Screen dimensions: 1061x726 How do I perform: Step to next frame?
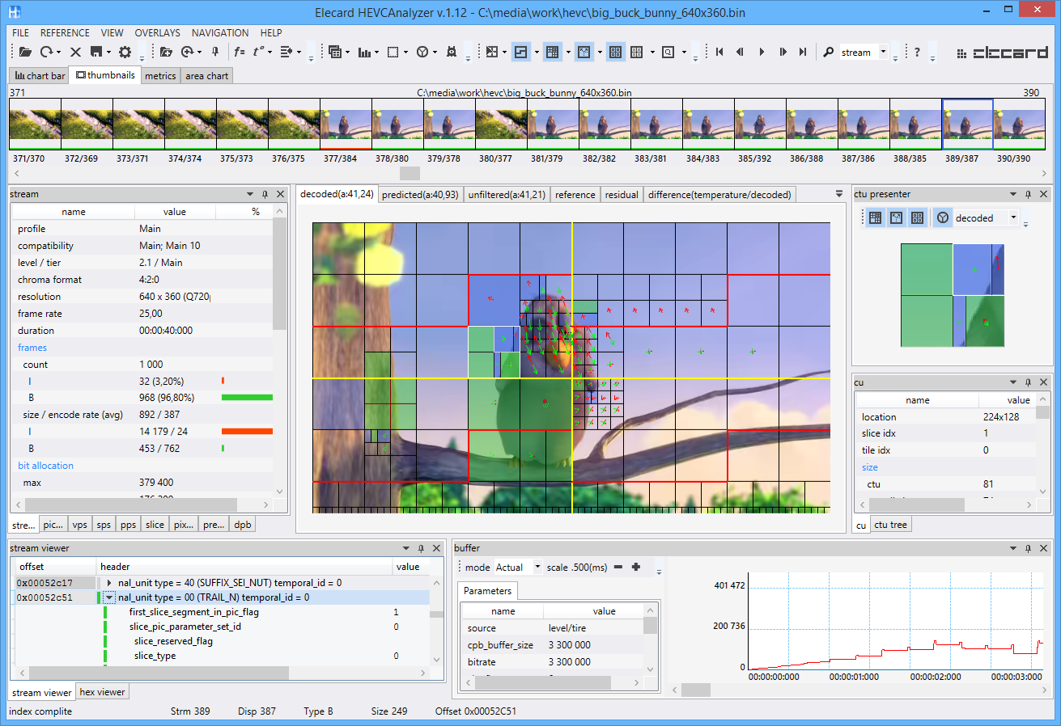click(x=783, y=52)
